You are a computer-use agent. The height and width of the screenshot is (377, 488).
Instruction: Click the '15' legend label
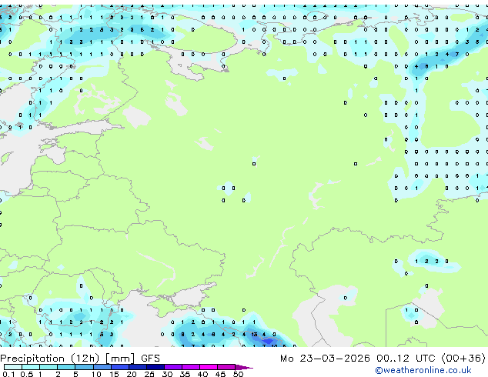click(114, 374)
